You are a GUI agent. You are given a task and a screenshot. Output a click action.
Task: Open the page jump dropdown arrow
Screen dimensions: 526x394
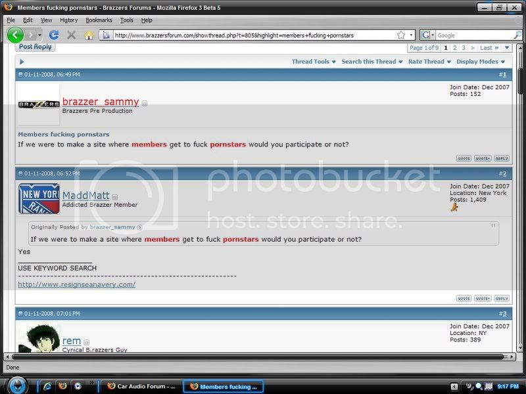[x=506, y=48]
